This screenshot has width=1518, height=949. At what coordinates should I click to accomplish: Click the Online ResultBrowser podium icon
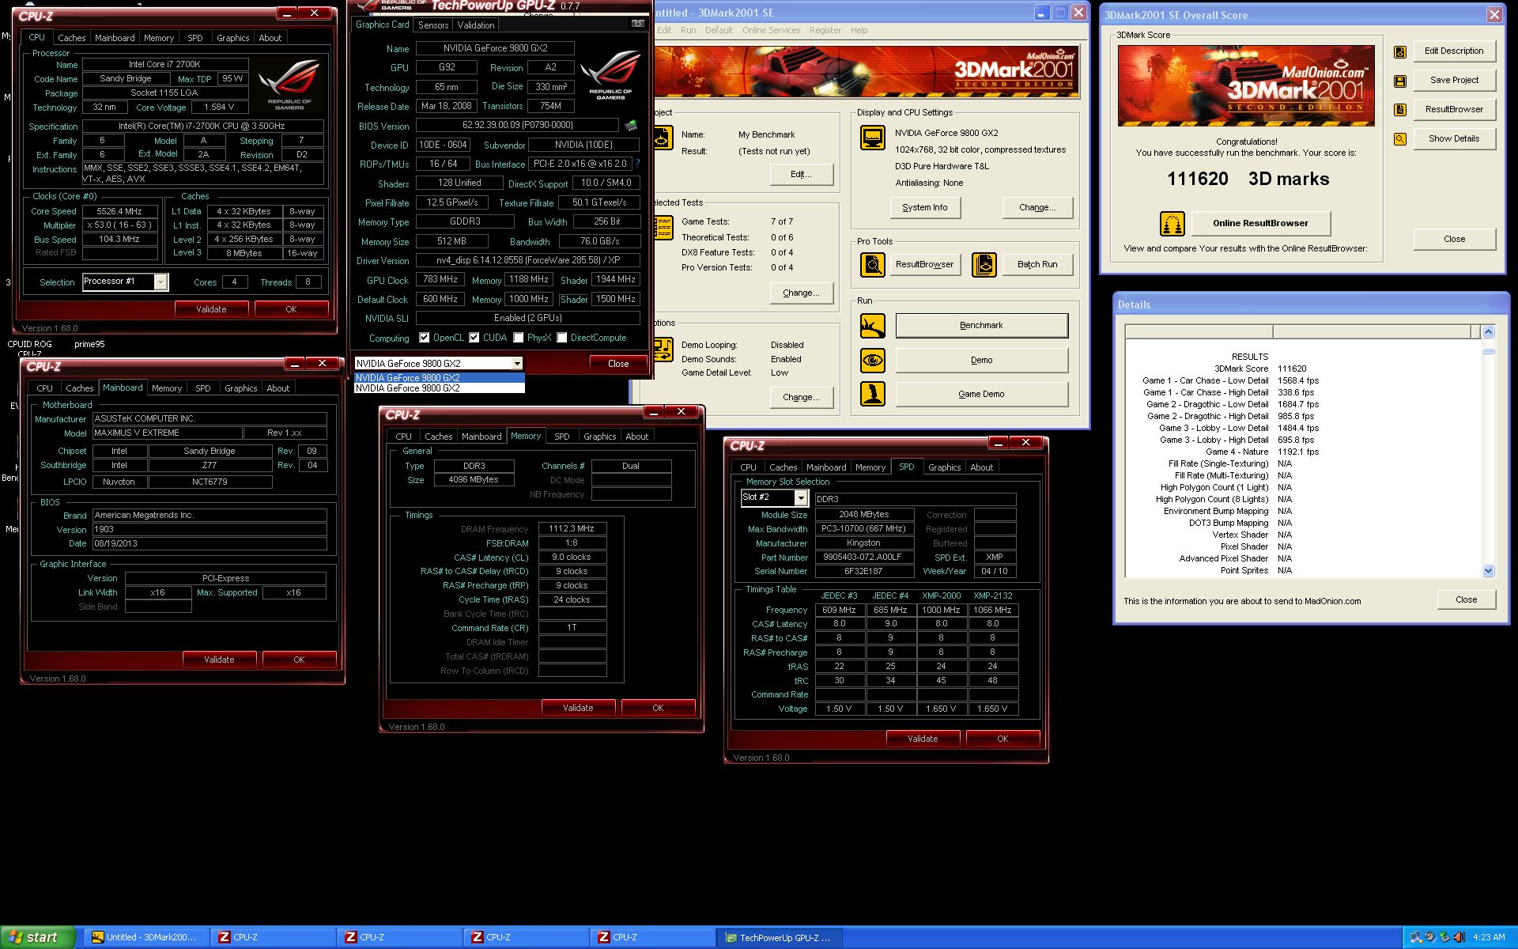pyautogui.click(x=1172, y=224)
